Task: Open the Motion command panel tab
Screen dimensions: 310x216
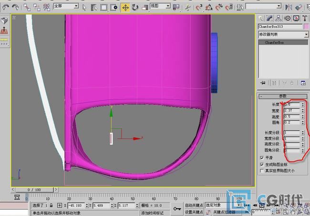Action: 287,18
